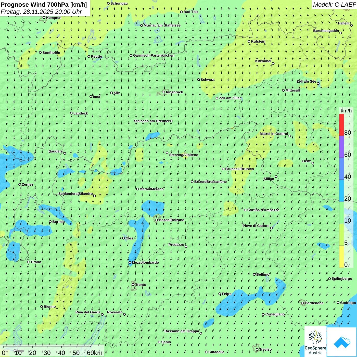Click the 'Modell: C-LAEF' label
357x357 pixels.
click(334, 5)
